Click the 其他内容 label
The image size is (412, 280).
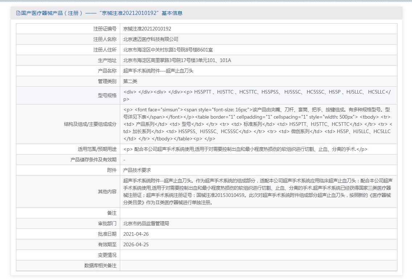click(107, 192)
